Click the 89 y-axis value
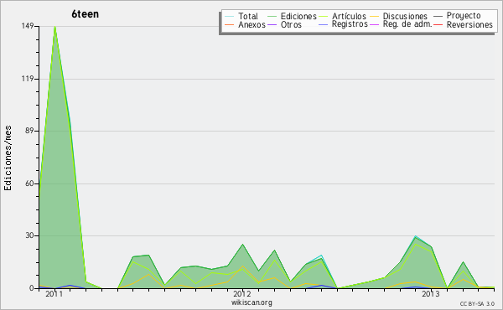This screenshot has width=503, height=310. click(30, 131)
